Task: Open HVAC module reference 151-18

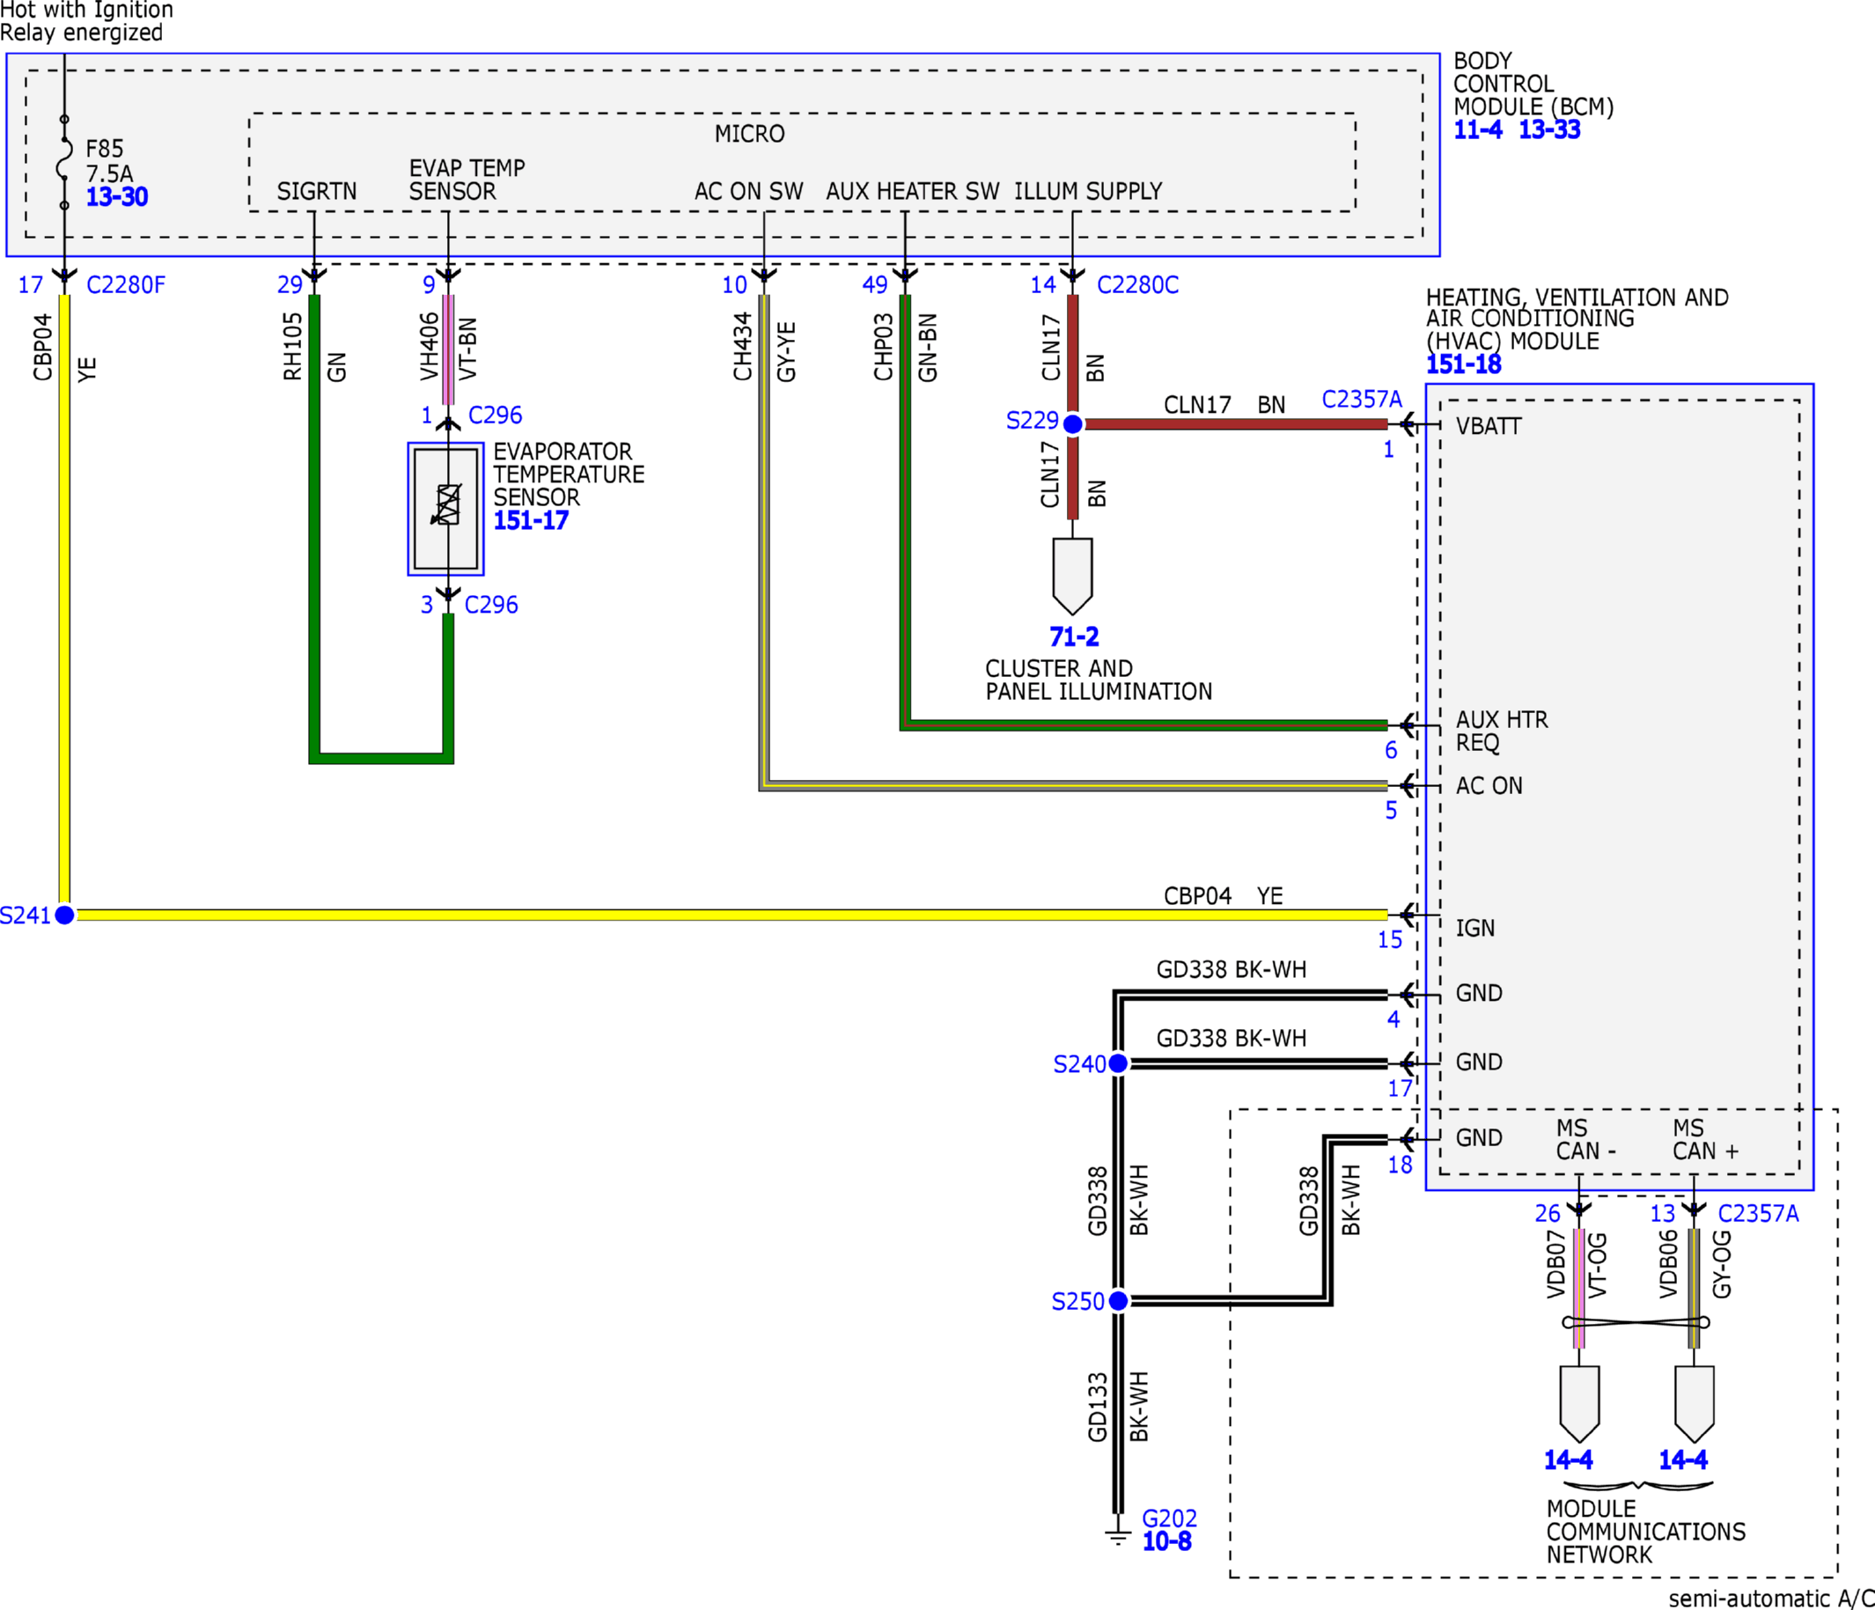Action: (x=1463, y=364)
